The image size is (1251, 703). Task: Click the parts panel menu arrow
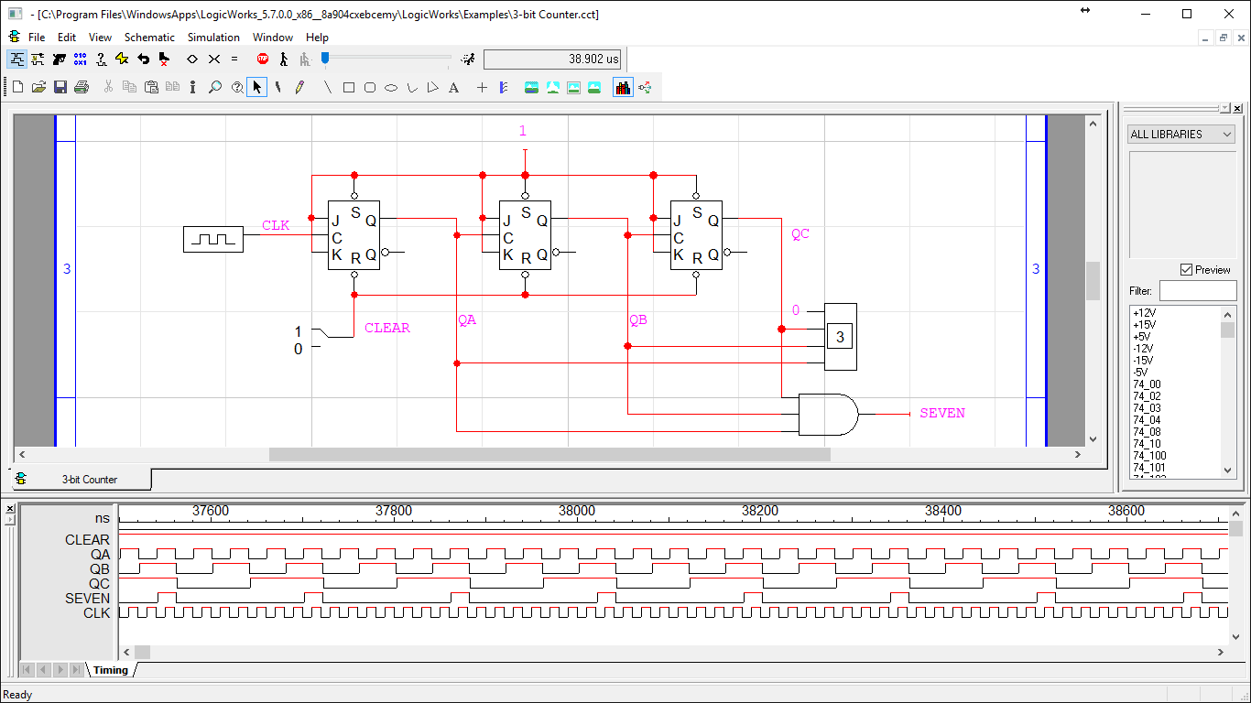[x=1225, y=108]
